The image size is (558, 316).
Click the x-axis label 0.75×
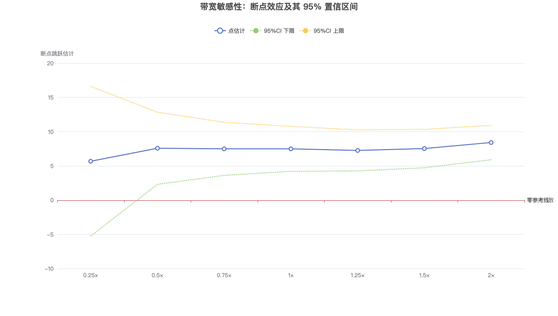pos(224,276)
